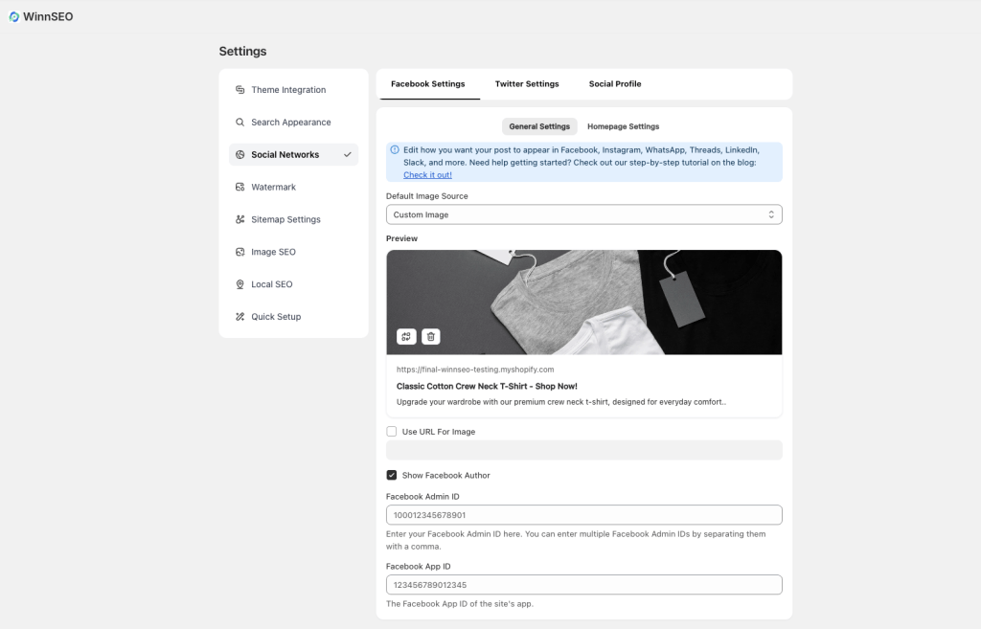The image size is (981, 629).
Task: Click into the Facebook Admin ID field
Action: [x=583, y=514]
